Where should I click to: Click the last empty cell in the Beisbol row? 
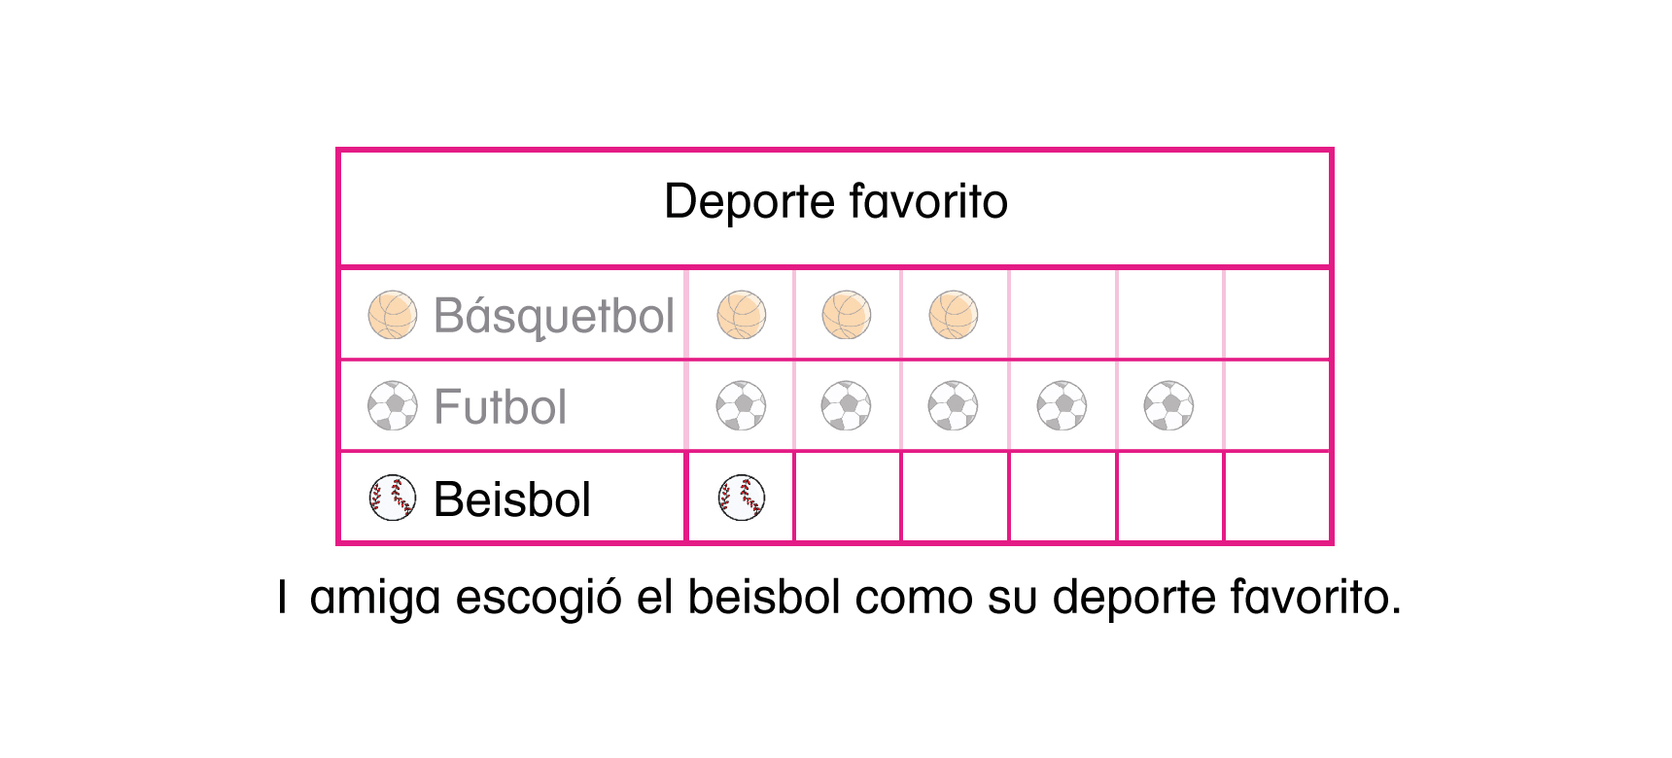[x=1276, y=497]
